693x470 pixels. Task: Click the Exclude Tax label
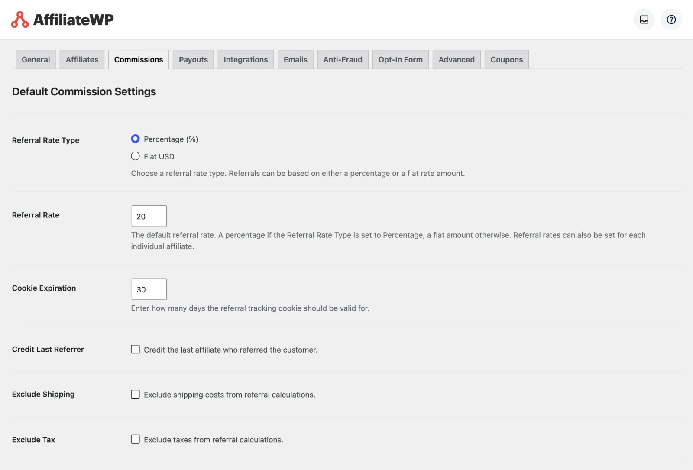click(x=33, y=440)
